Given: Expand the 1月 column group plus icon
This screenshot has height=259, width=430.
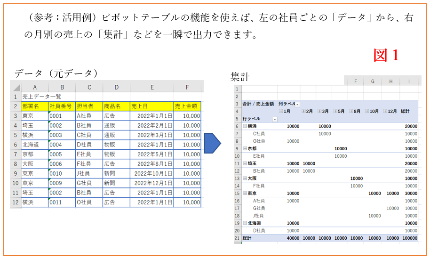Looking at the screenshot, I should [x=281, y=111].
